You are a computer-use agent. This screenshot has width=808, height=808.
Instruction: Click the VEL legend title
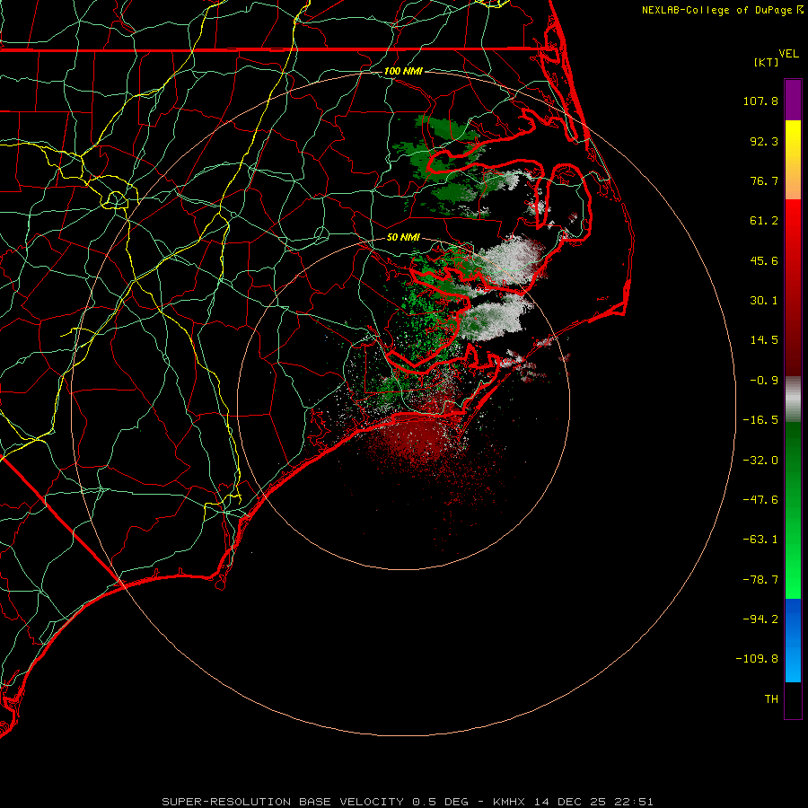788,54
